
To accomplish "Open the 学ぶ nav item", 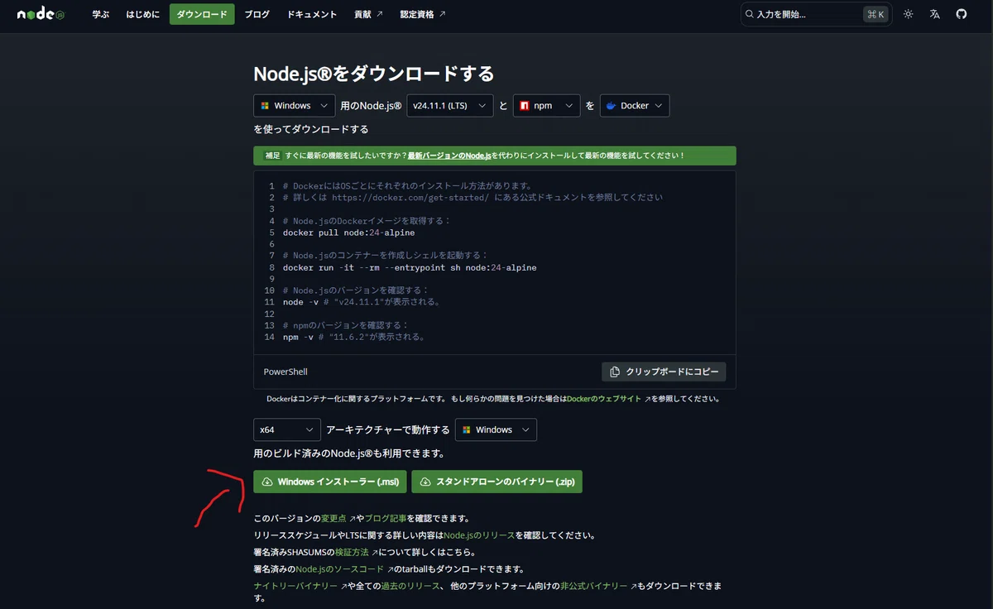I will [x=100, y=14].
